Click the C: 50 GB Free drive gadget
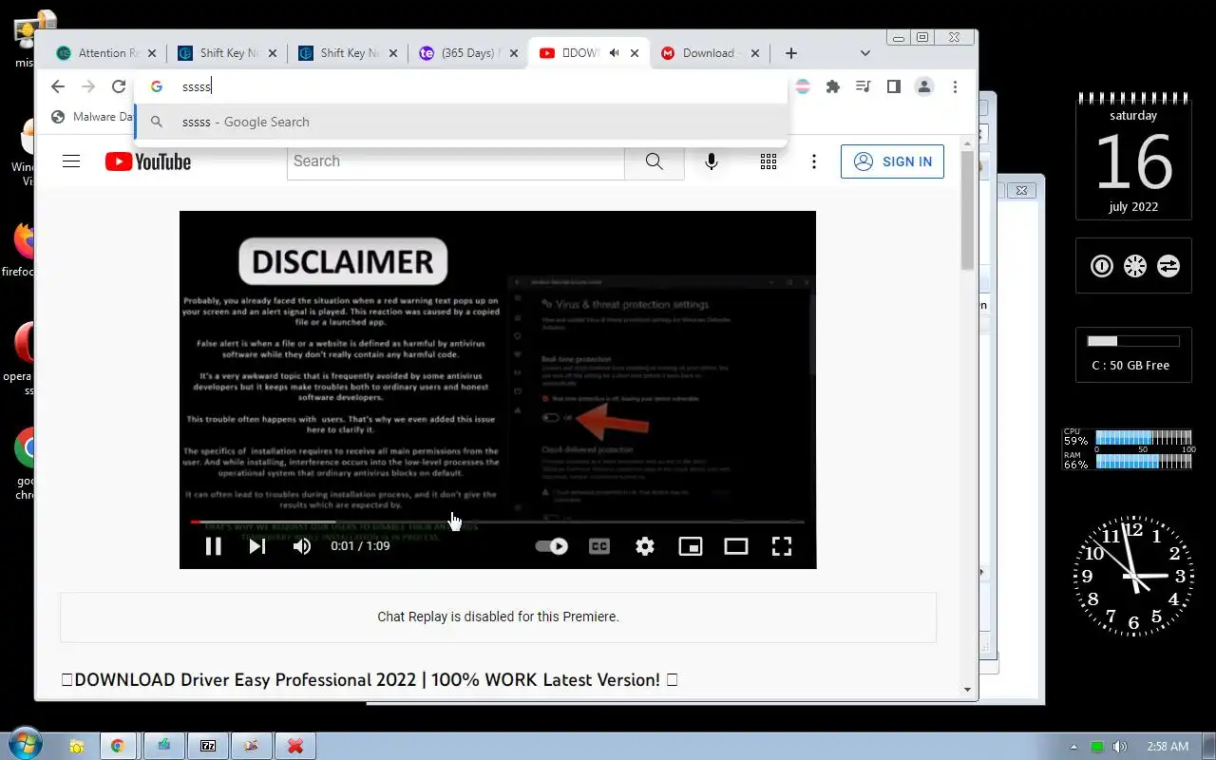The height and width of the screenshot is (760, 1216). click(x=1132, y=354)
